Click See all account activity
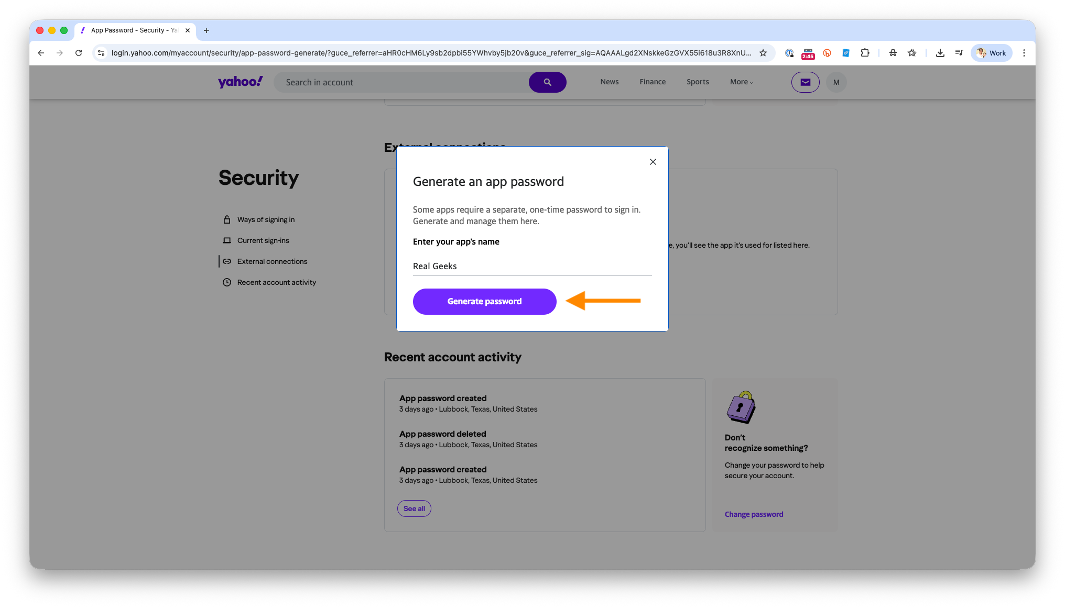Image resolution: width=1065 pixels, height=608 pixels. pyautogui.click(x=414, y=508)
